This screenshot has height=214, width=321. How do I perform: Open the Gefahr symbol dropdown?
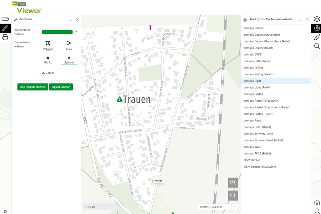59,73
